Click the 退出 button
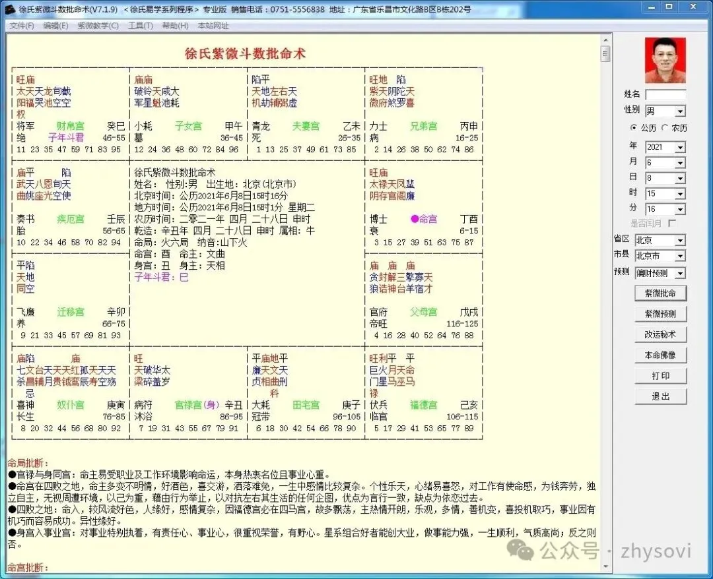 click(660, 396)
